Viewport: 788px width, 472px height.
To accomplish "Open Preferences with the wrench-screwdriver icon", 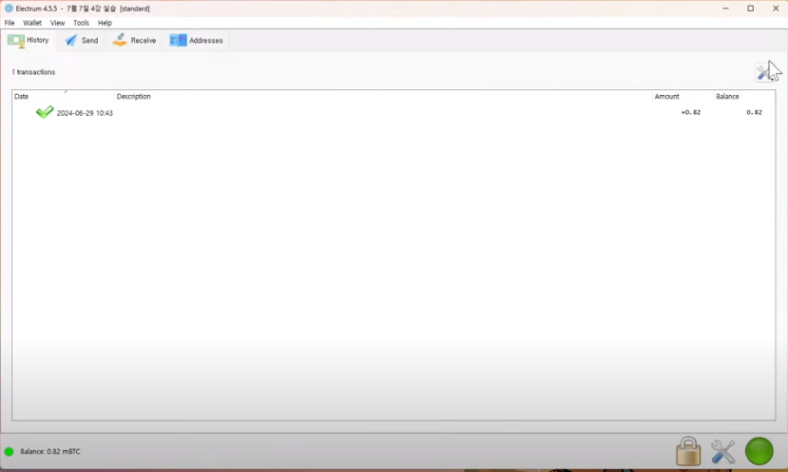I will click(x=723, y=452).
